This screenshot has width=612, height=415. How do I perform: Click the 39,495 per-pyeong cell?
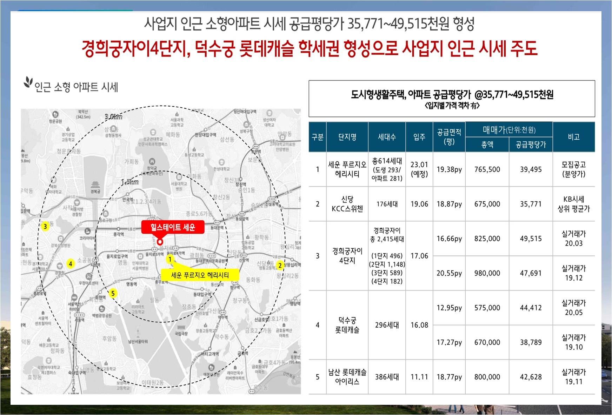point(531,169)
